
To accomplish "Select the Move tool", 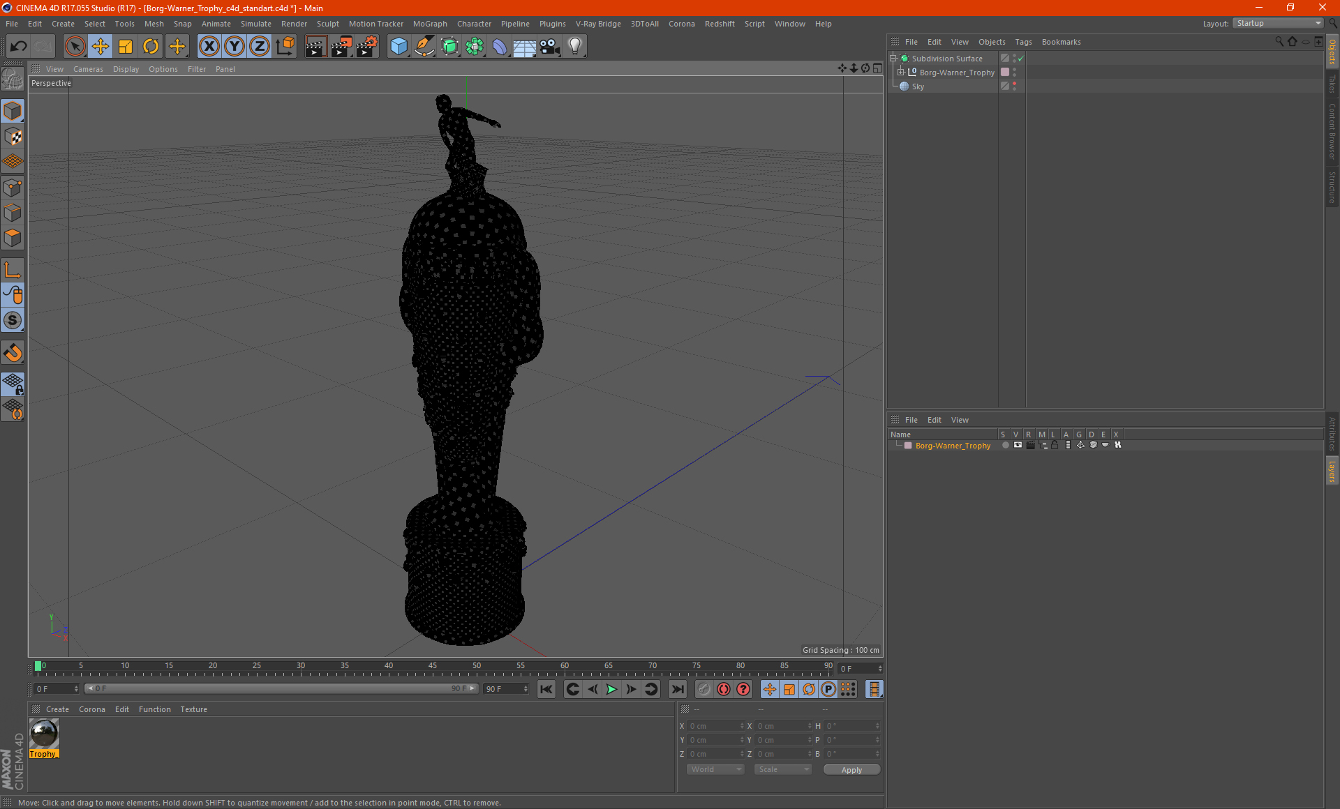I will pyautogui.click(x=100, y=47).
